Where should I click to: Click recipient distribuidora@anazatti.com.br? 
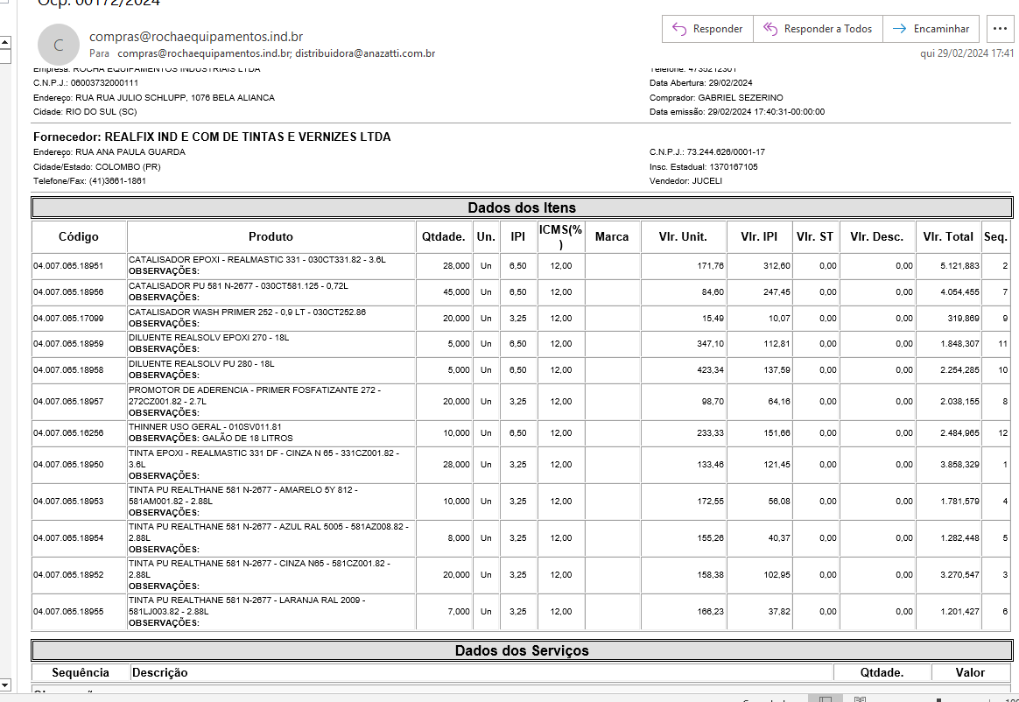[x=365, y=53]
